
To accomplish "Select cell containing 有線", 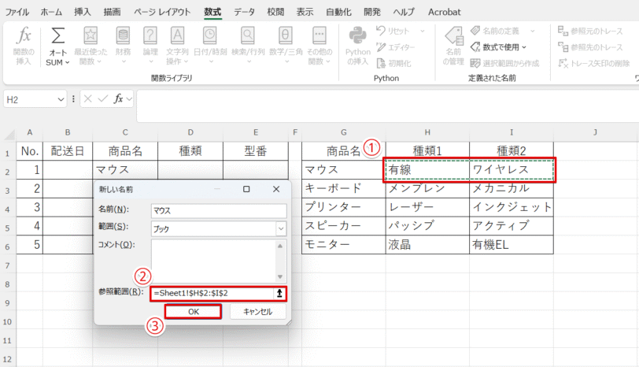I will (427, 169).
